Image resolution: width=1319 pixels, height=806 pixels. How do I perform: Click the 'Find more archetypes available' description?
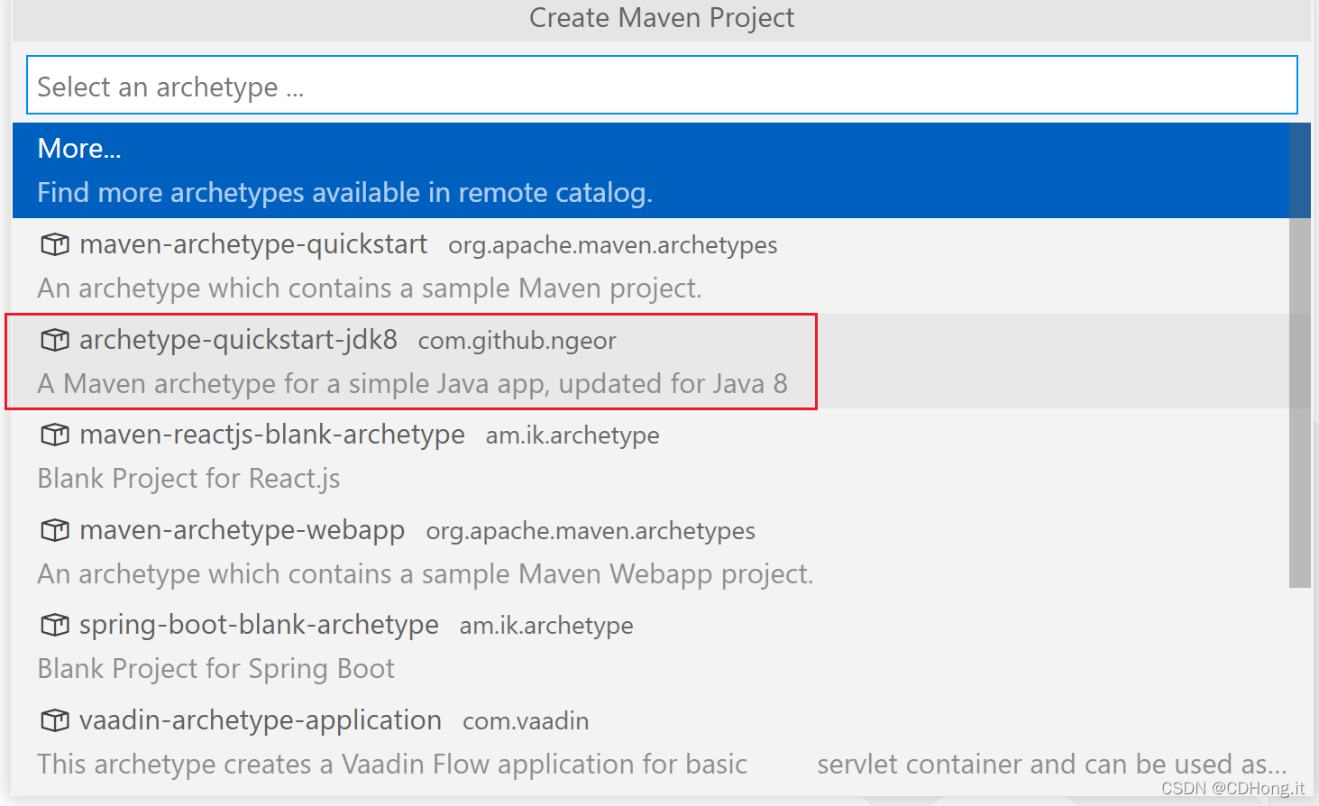pos(344,193)
